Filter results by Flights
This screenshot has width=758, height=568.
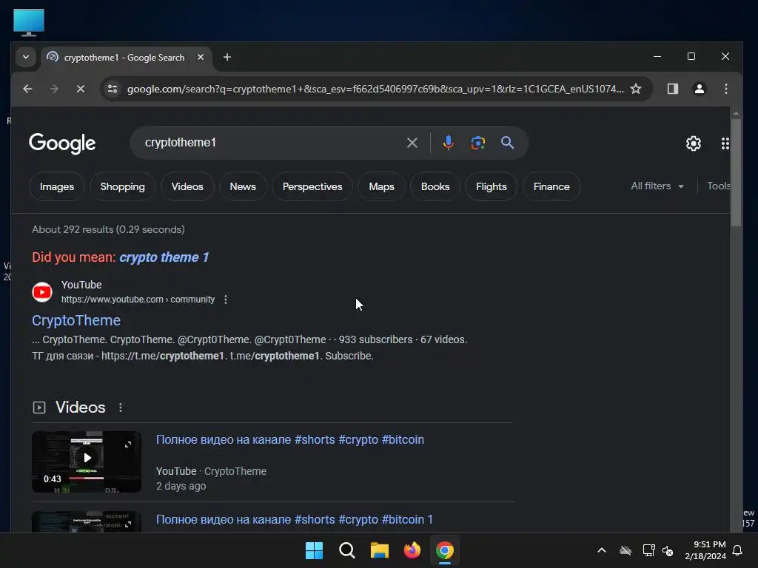pos(492,186)
